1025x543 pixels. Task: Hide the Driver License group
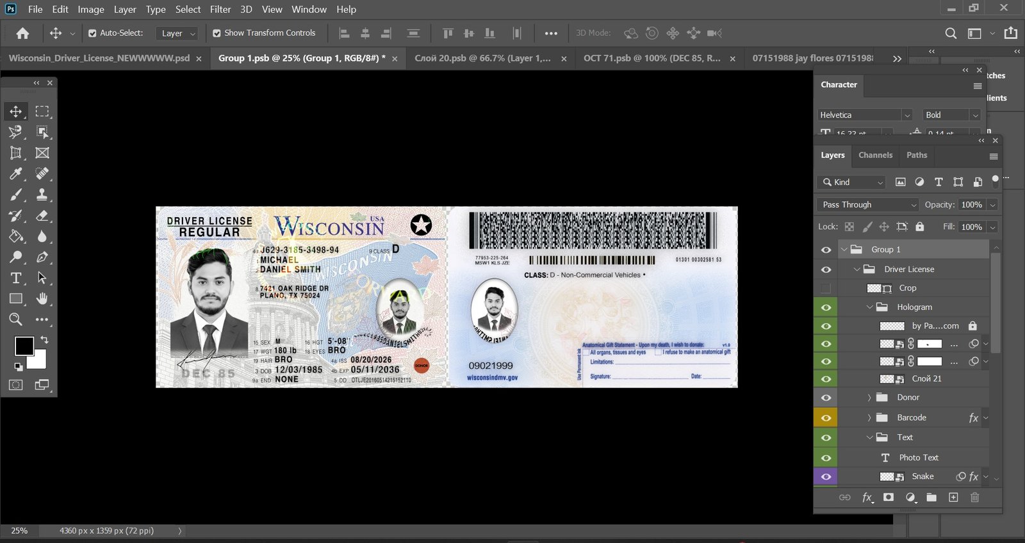pos(826,270)
